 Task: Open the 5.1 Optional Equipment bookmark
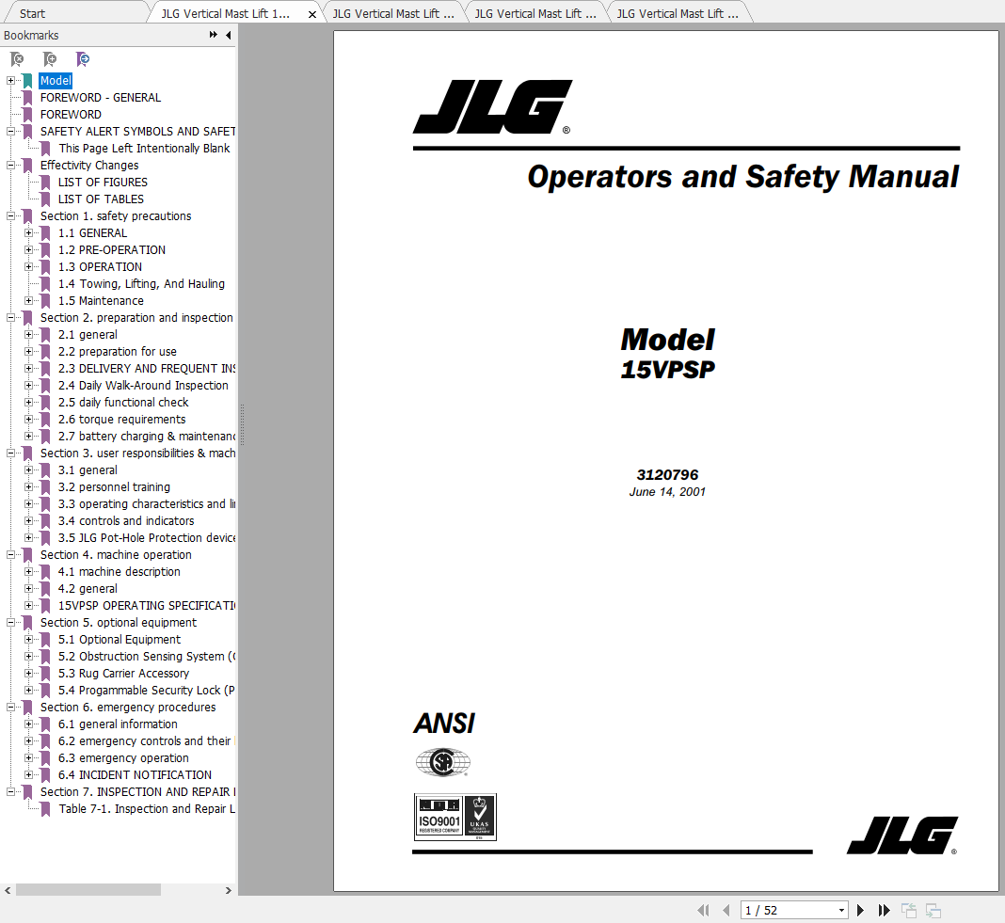point(120,640)
